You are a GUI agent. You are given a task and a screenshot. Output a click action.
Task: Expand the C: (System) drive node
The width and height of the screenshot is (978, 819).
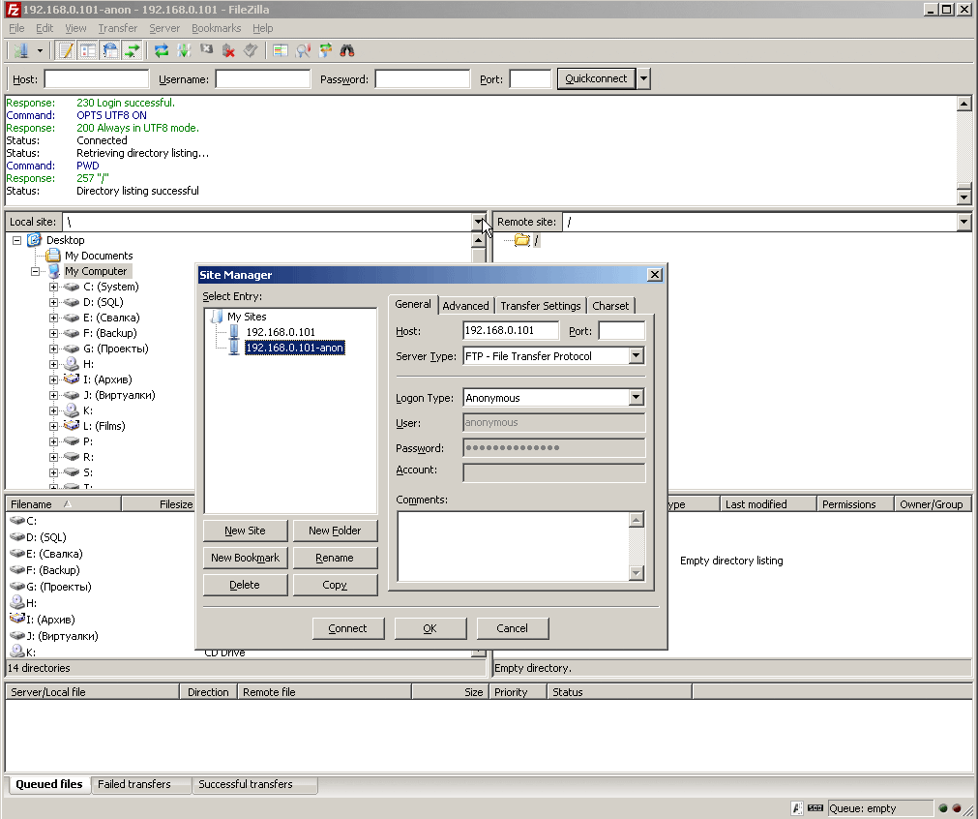[53, 288]
